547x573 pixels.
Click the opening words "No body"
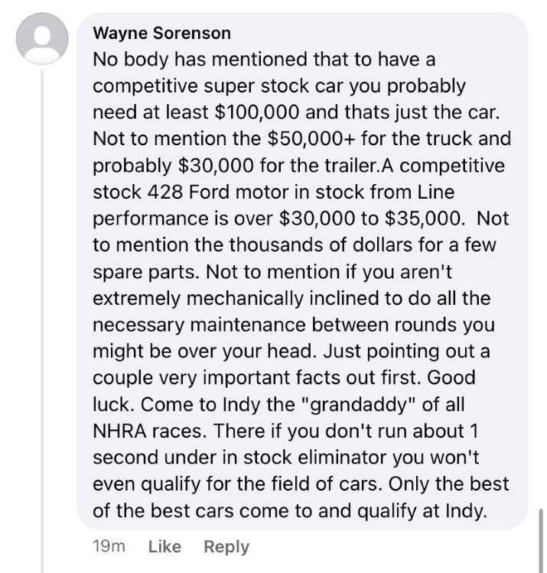click(131, 60)
